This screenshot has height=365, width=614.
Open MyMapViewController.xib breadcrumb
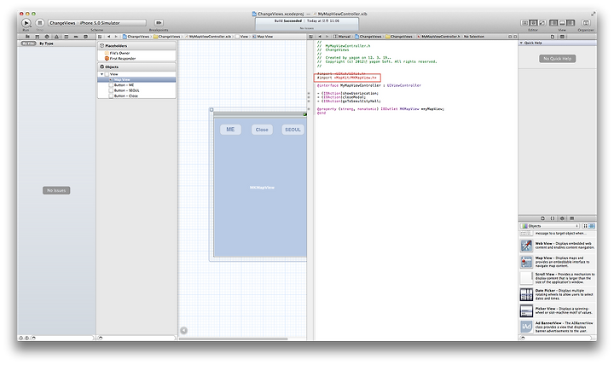(207, 37)
